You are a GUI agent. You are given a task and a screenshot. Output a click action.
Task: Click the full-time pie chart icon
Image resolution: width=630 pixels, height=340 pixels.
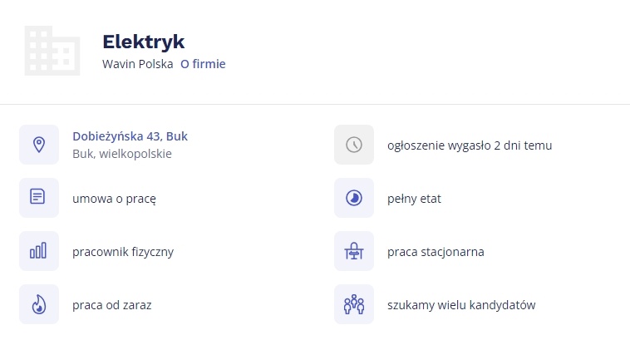pyautogui.click(x=354, y=198)
